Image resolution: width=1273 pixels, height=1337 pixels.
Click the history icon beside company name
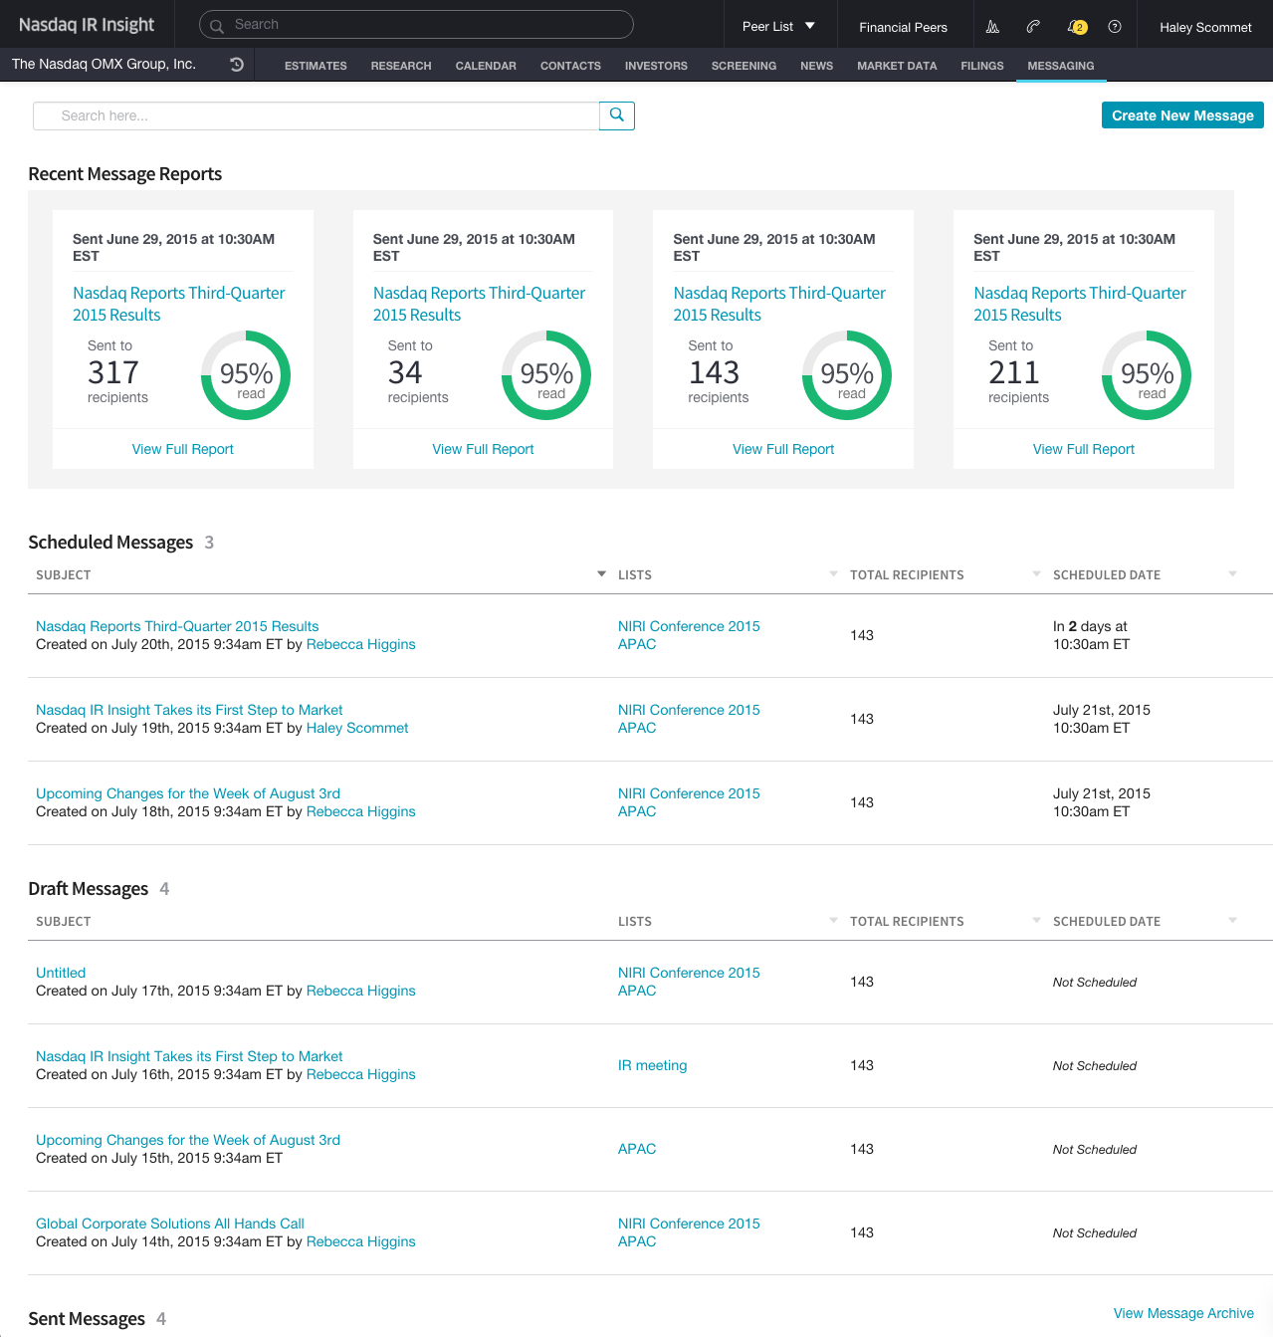point(237,64)
